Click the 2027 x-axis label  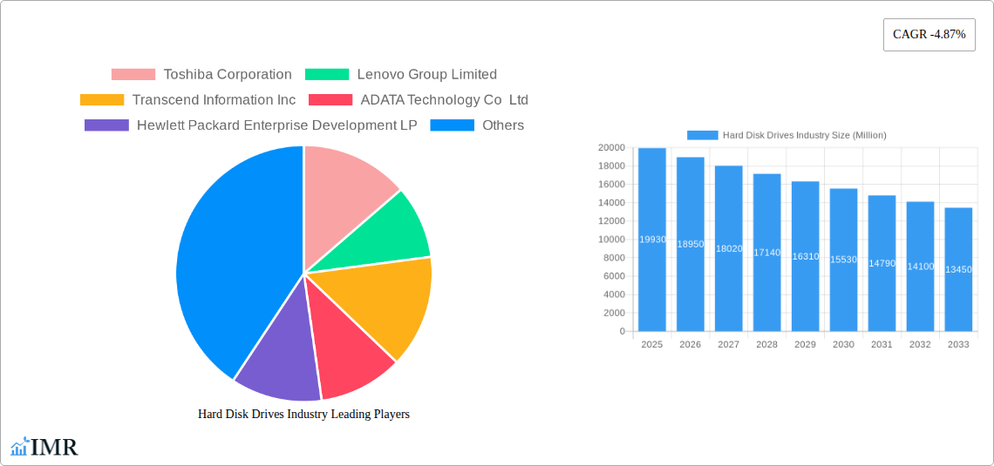729,344
